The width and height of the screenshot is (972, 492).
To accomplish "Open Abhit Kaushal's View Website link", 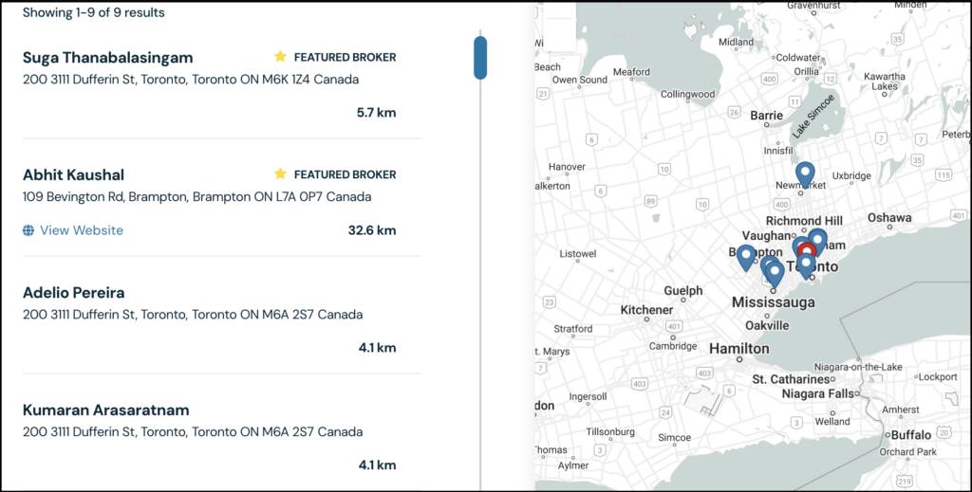I will 82,230.
